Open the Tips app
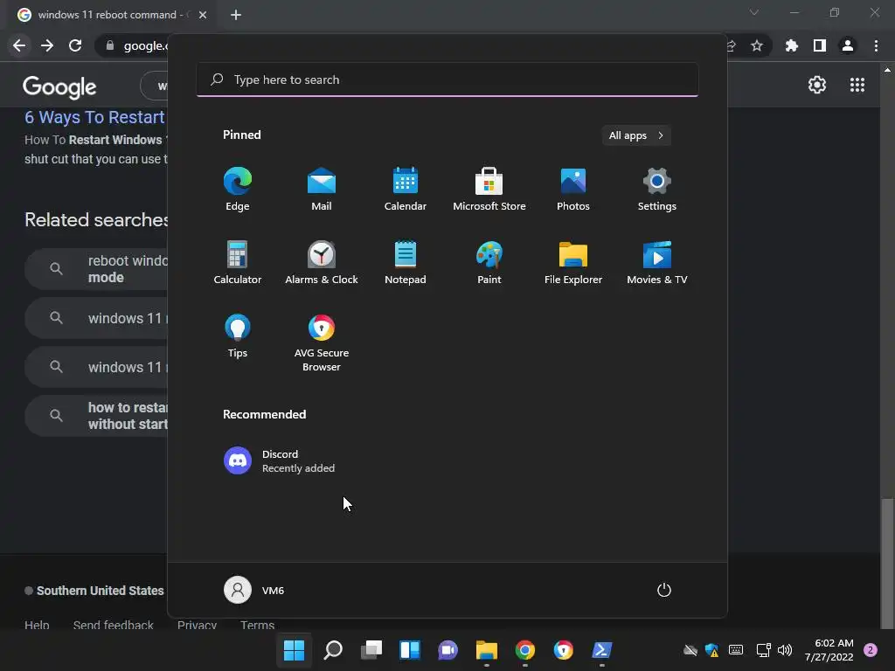895x671 pixels. click(238, 336)
